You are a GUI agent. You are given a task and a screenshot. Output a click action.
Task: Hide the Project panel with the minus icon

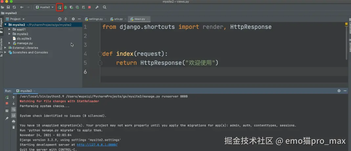pyautogui.click(x=79, y=19)
